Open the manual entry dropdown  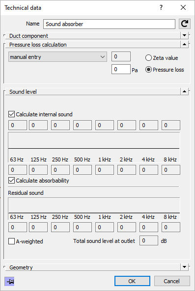coord(57,57)
